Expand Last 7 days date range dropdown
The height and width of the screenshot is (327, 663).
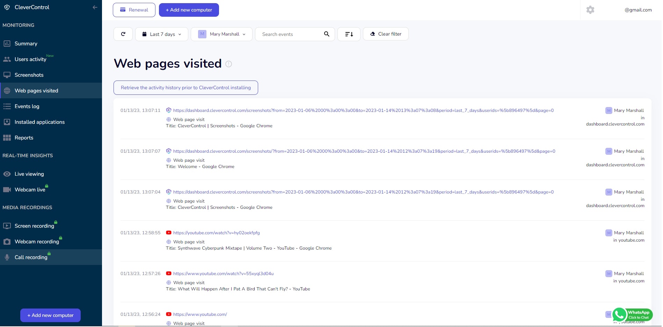162,34
